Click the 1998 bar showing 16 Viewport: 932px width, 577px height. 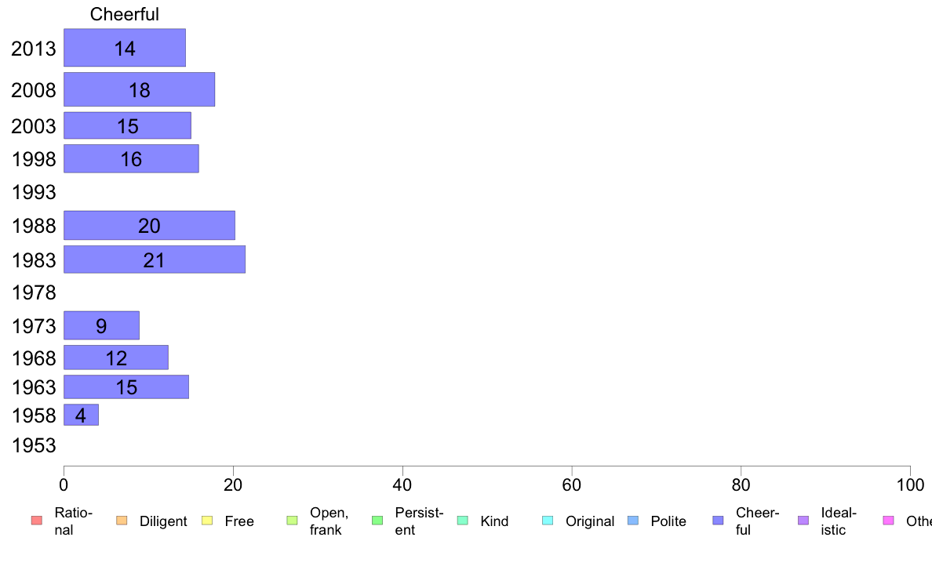[131, 159]
